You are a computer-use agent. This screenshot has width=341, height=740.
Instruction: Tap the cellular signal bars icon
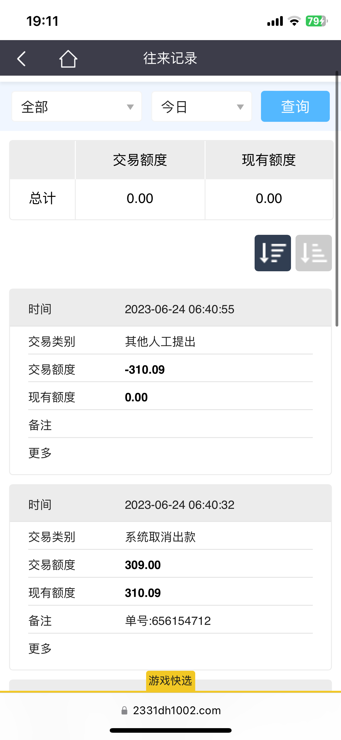tap(275, 21)
